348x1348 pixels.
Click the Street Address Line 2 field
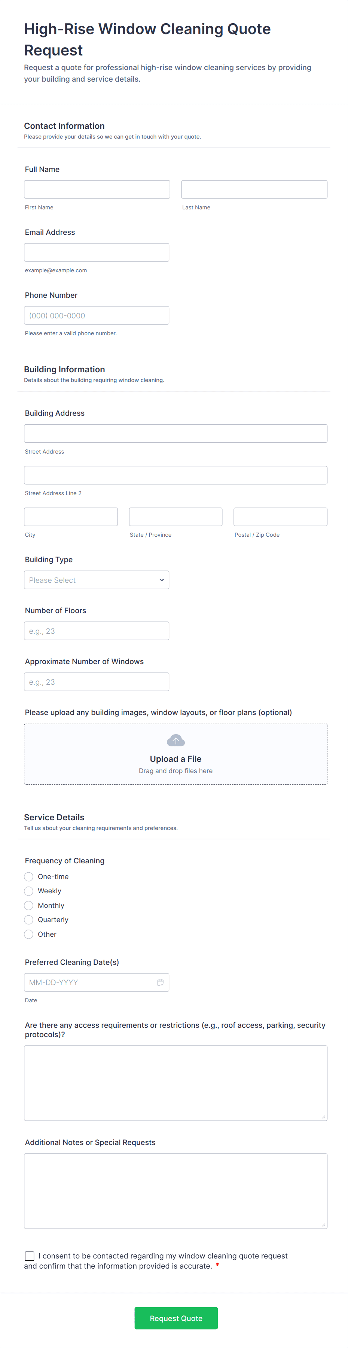coord(175,475)
